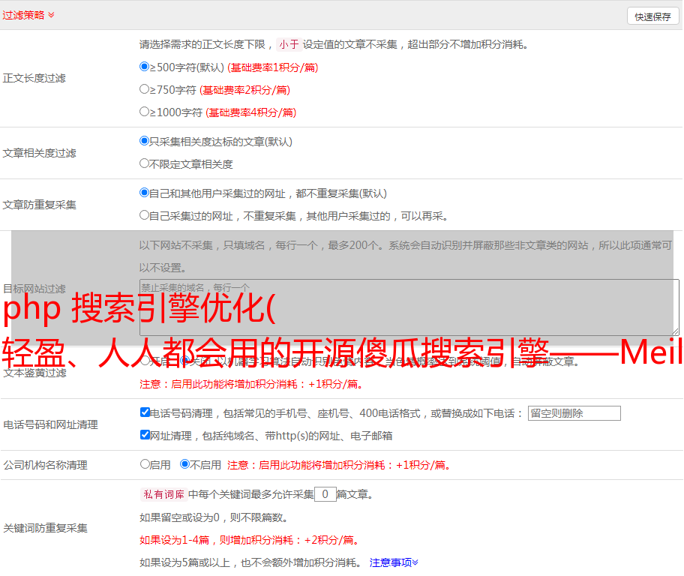
Task: Click the domain textarea resize handle
Action: [675, 331]
